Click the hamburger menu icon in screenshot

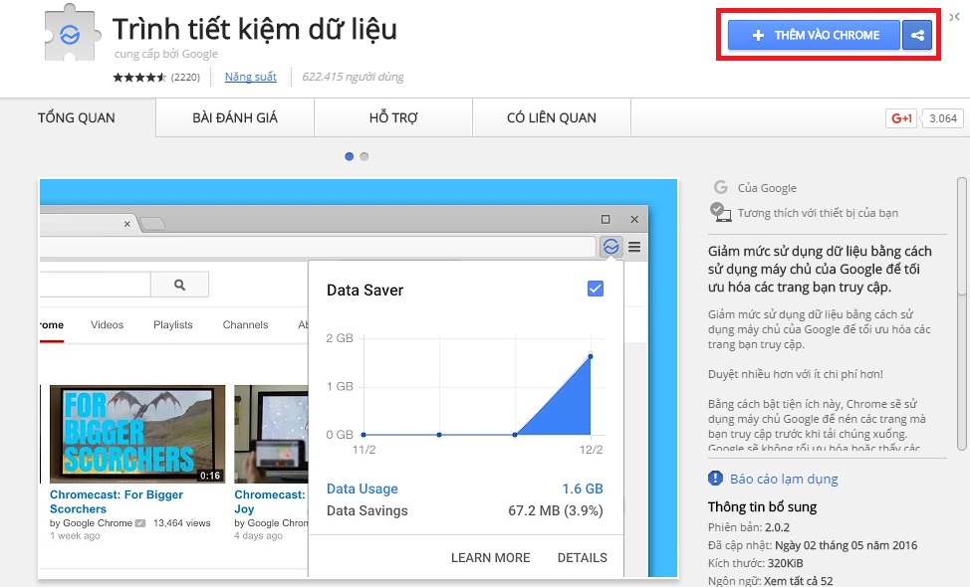point(634,247)
